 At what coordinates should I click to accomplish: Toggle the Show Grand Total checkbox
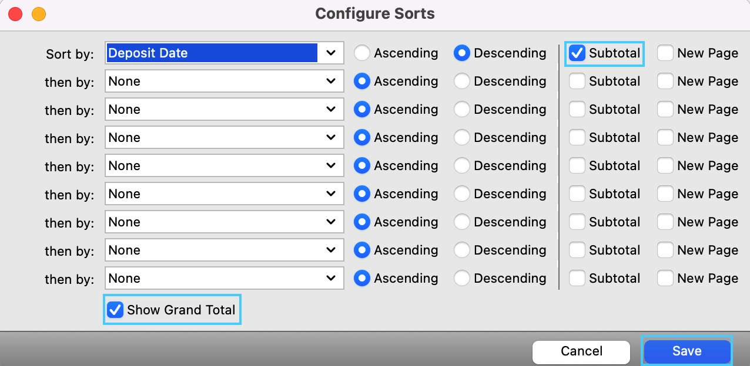click(x=116, y=310)
